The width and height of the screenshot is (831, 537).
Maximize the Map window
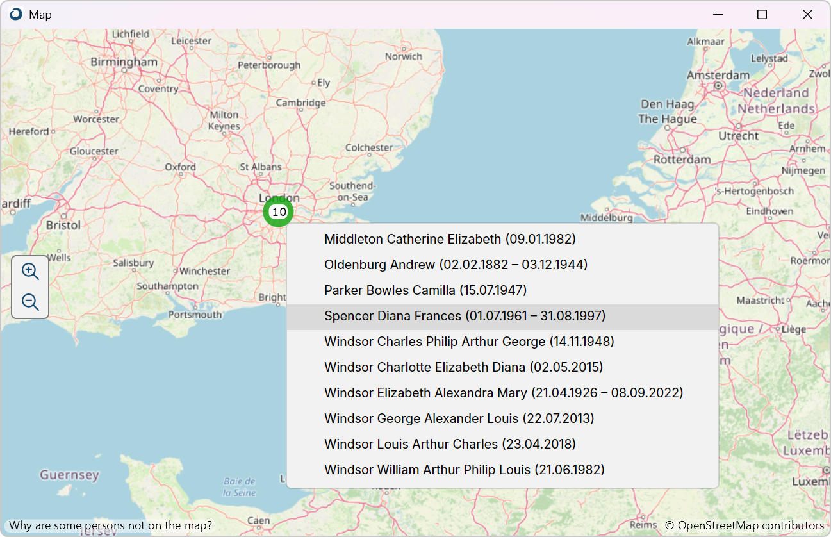tap(762, 14)
